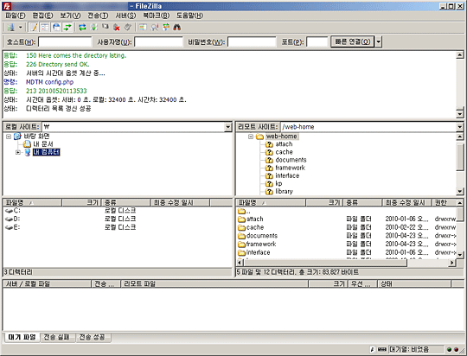
Task: Open the 리모트 사이트 path dropdown
Action: [x=460, y=127]
